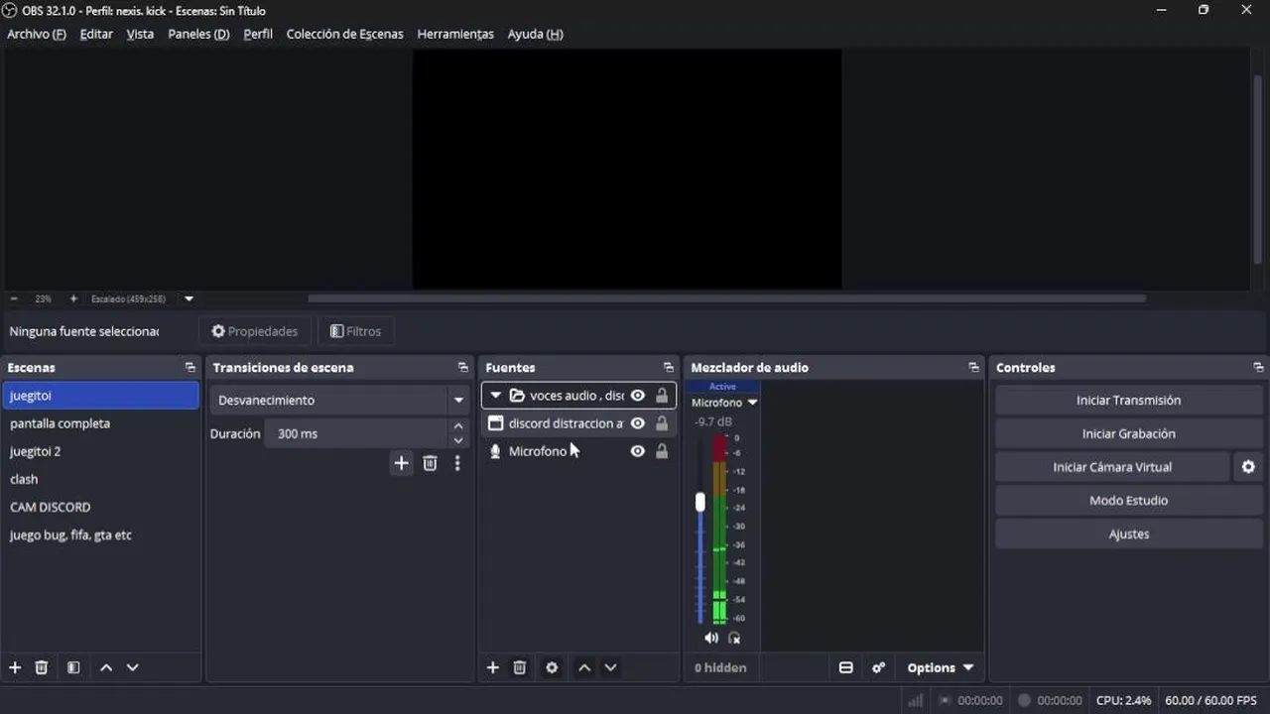Hide the 'voces audio' group source

click(638, 396)
